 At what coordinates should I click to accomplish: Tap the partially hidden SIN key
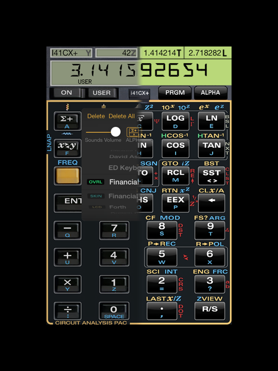click(145, 148)
